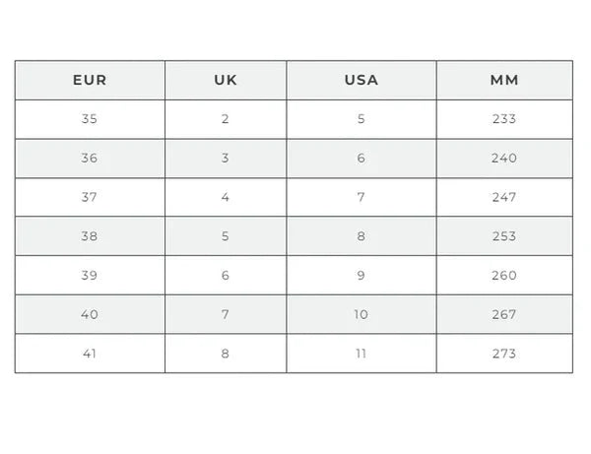591x454 pixels.
Task: Click the EUR column header
Action: click(x=90, y=80)
